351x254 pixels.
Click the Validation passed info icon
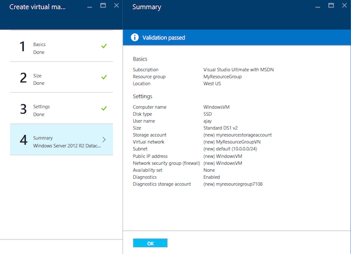(136, 38)
